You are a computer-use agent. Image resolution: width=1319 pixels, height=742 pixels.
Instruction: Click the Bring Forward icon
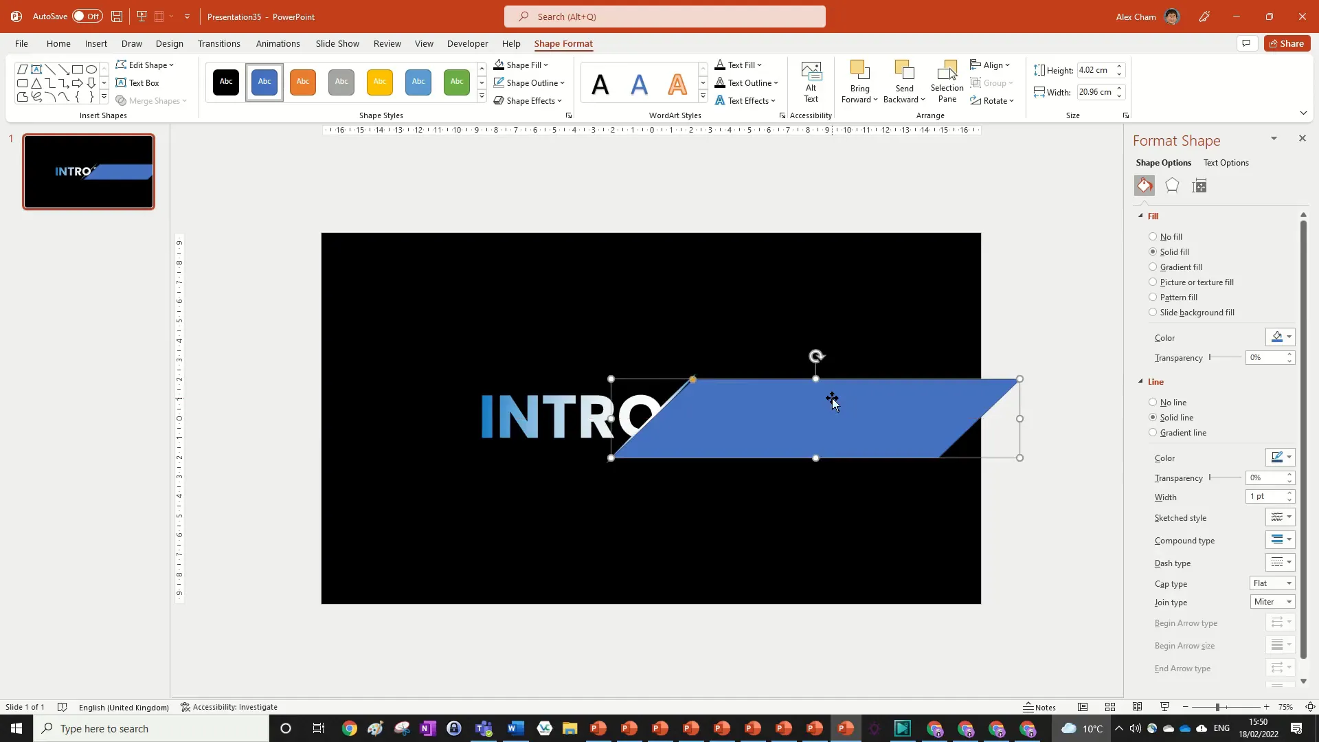[x=859, y=71]
